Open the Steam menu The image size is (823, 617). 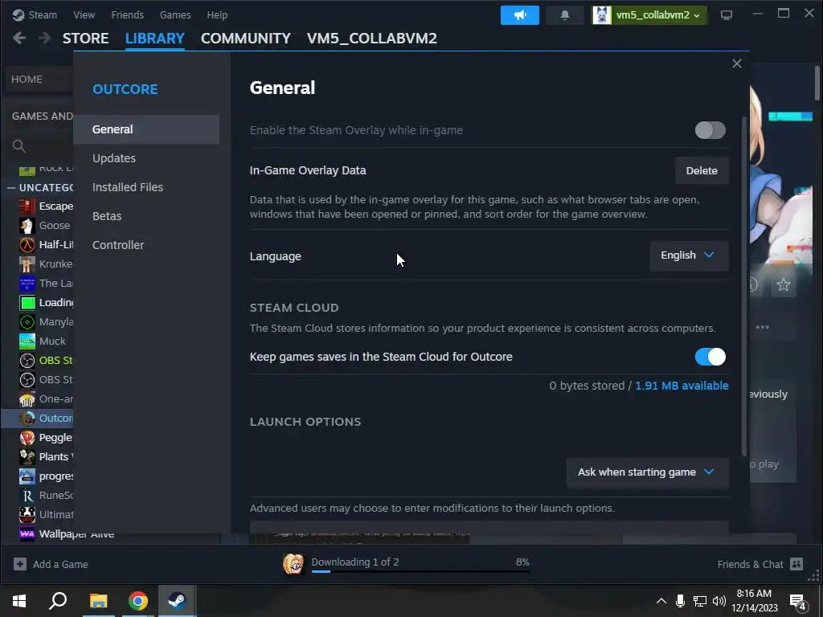click(x=43, y=14)
